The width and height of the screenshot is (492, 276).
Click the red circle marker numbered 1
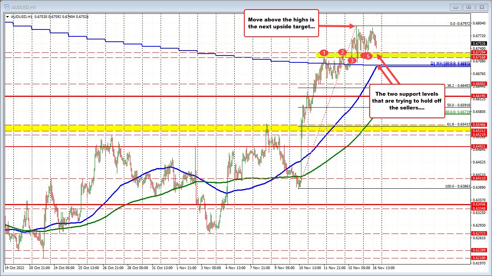[324, 52]
